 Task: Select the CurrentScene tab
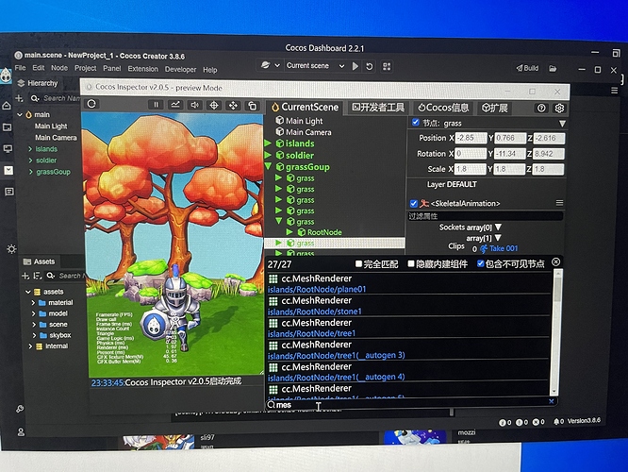[x=305, y=107]
